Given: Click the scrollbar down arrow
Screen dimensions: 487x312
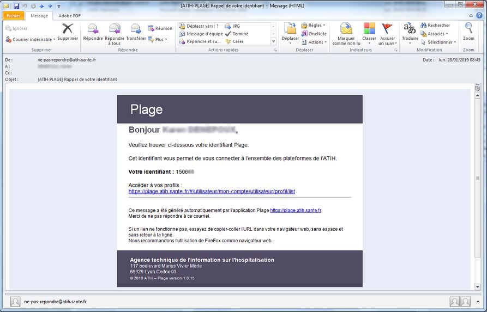Looking at the screenshot, I should click(478, 287).
